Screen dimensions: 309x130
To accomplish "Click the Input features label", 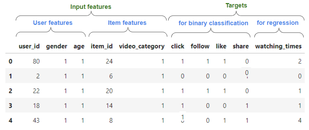I will pos(91,7).
